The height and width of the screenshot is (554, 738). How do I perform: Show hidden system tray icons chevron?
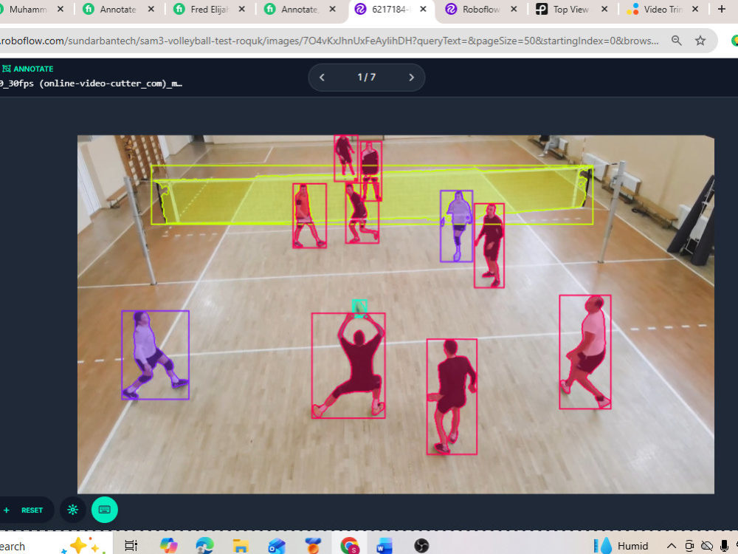pos(672,546)
